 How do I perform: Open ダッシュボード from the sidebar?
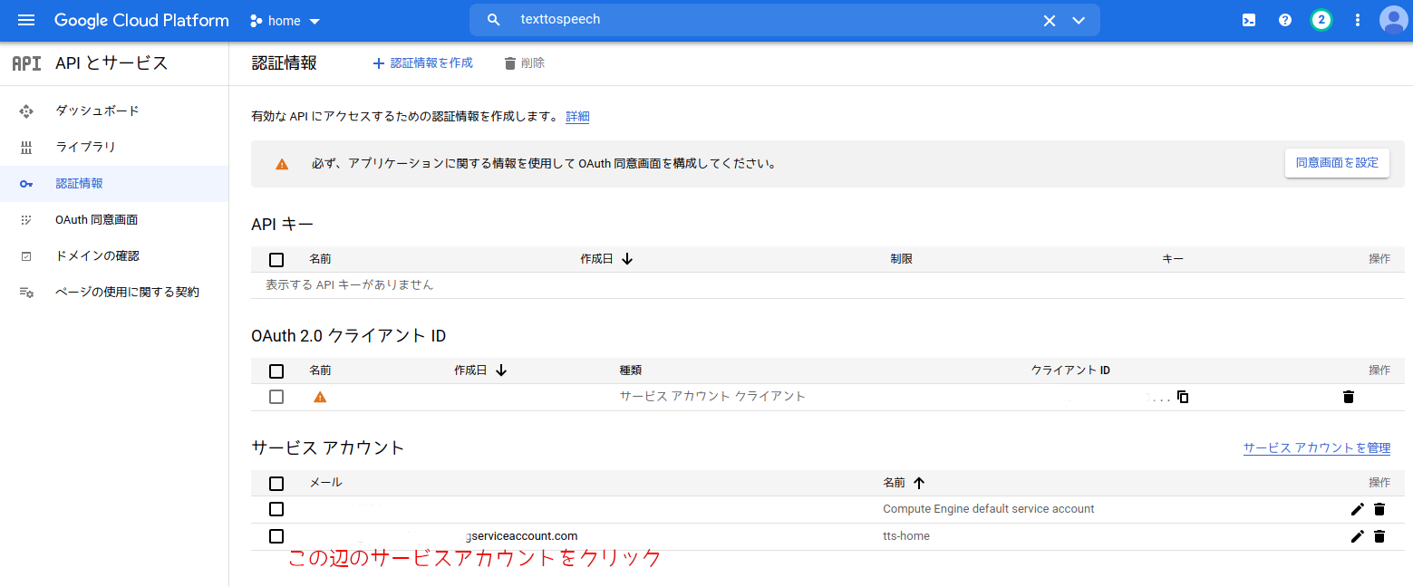pos(96,110)
